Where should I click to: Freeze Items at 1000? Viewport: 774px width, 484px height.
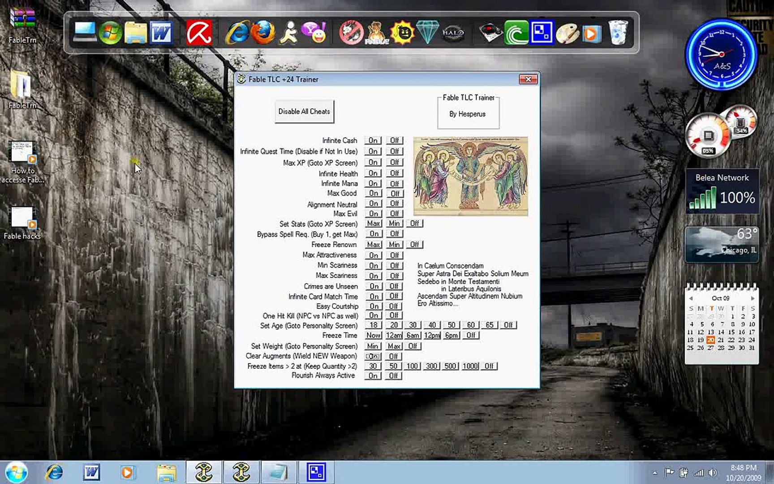470,366
